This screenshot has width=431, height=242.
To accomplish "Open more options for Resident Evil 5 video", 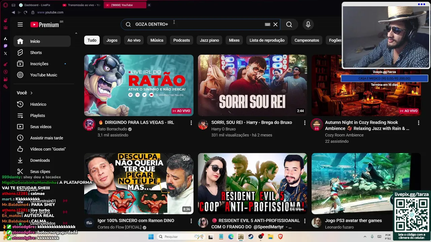I will click(305, 221).
